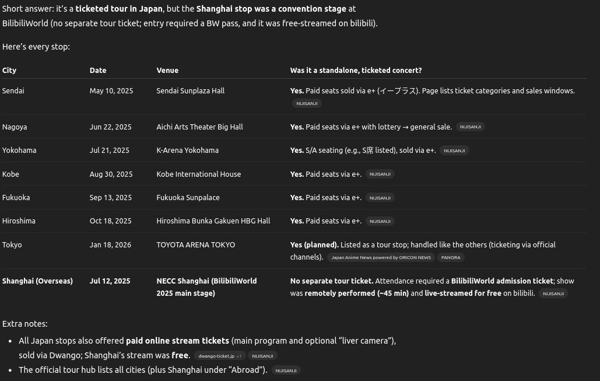Click the TOYOTA ARENA TOKYO venue cell
The width and height of the screenshot is (600, 381).
click(195, 245)
